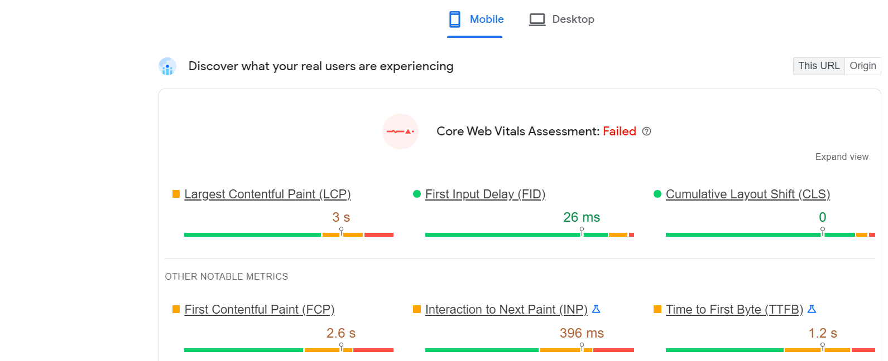Click the experimental flask icon beside INP
The width and height of the screenshot is (888, 361).
[596, 309]
